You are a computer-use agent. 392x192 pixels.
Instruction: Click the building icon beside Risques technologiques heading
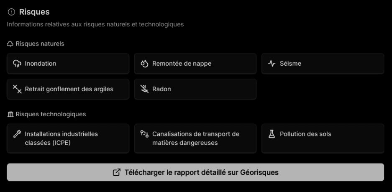coord(10,114)
